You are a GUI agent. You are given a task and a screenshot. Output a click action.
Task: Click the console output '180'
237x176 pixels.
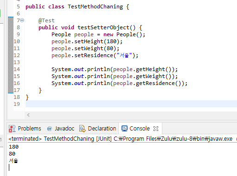pyautogui.click(x=14, y=147)
